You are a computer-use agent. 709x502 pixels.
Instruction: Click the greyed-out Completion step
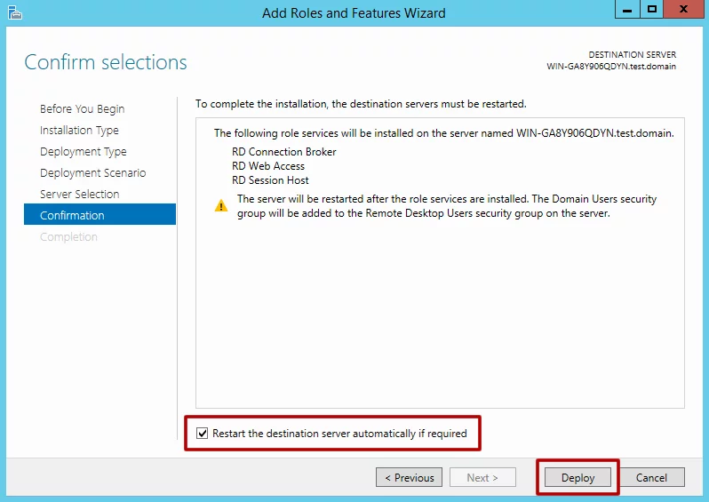coord(68,237)
